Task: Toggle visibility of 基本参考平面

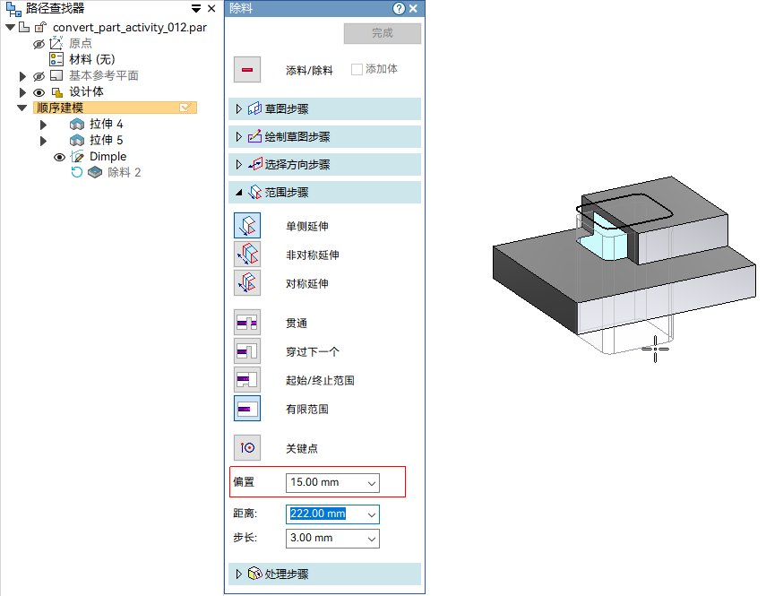Action: point(39,76)
